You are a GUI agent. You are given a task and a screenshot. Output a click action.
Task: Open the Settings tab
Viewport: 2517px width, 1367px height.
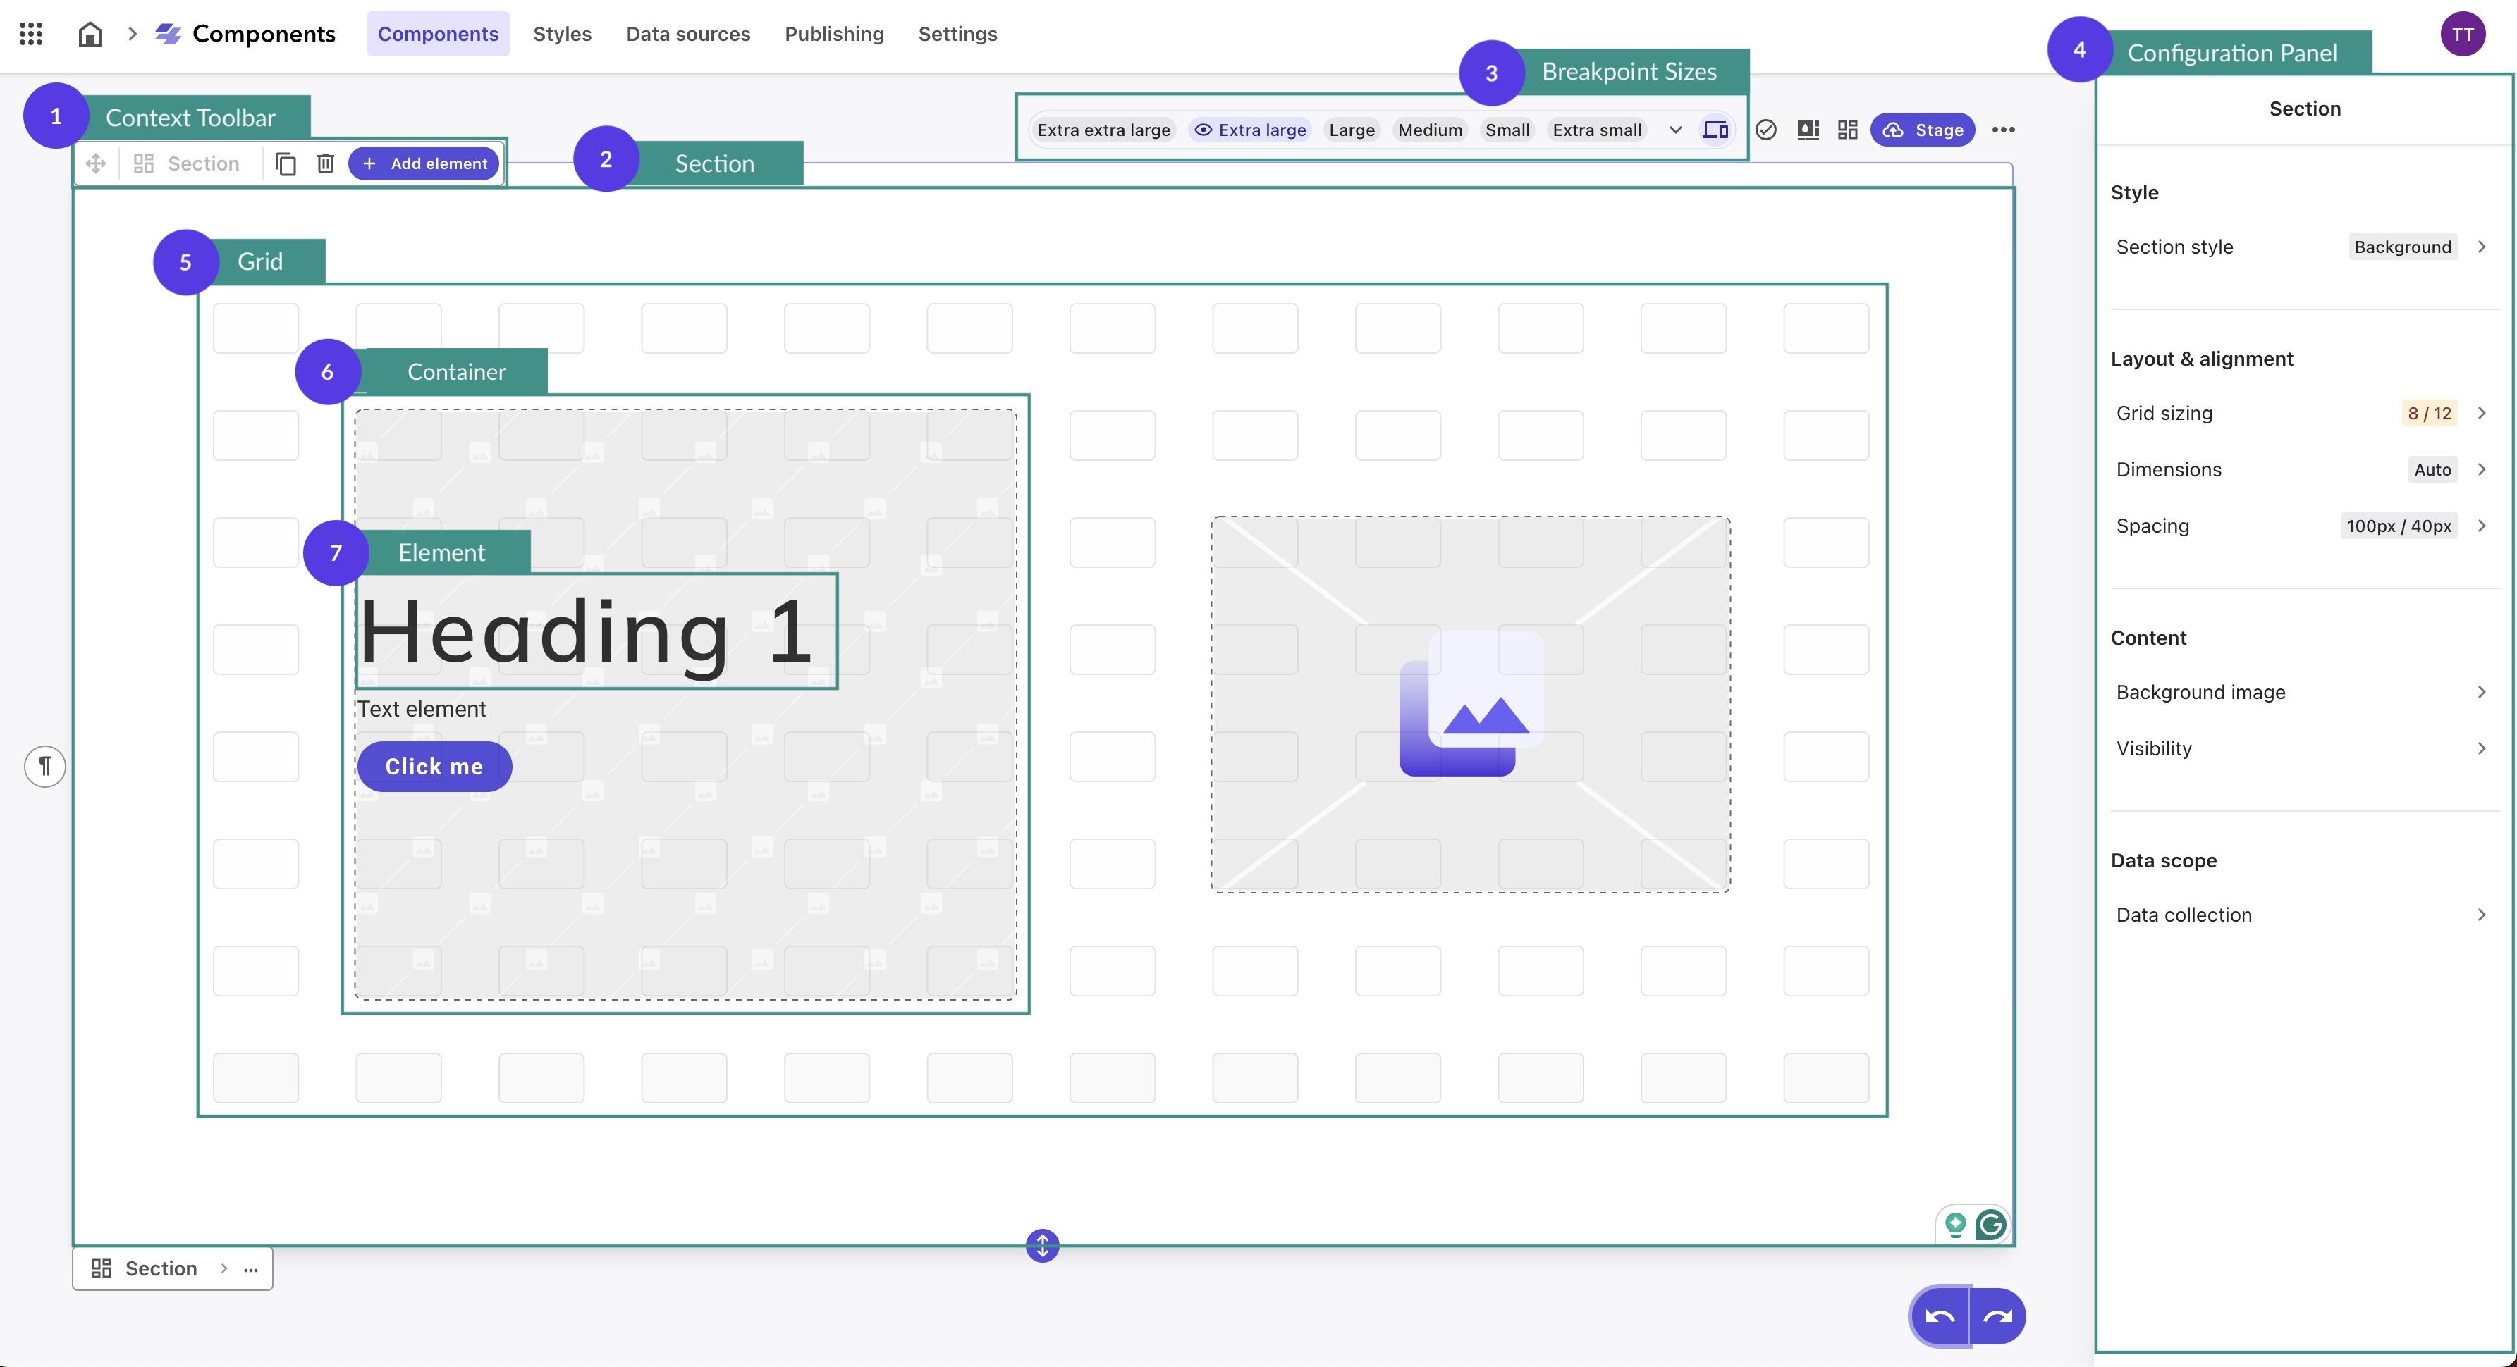coord(957,34)
